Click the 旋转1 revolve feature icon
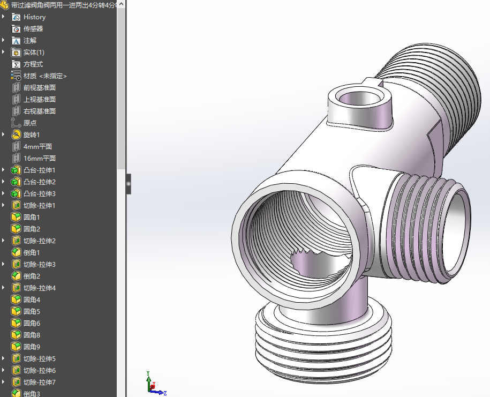The image size is (490, 397). coord(16,135)
